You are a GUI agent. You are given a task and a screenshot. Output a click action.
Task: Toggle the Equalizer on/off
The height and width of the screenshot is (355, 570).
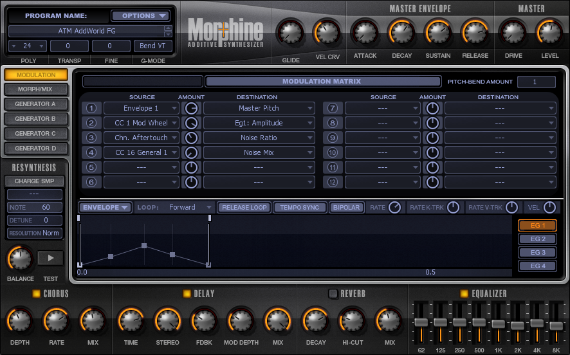464,294
